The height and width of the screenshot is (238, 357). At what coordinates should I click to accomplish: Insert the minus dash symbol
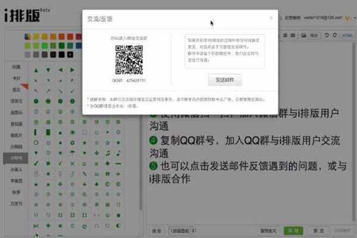coord(118,164)
